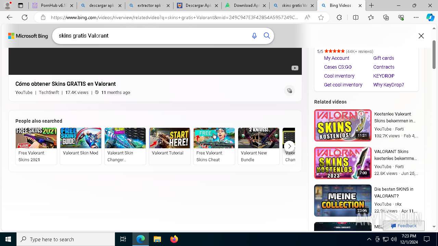Close the Bing Videos tab

click(x=360, y=5)
